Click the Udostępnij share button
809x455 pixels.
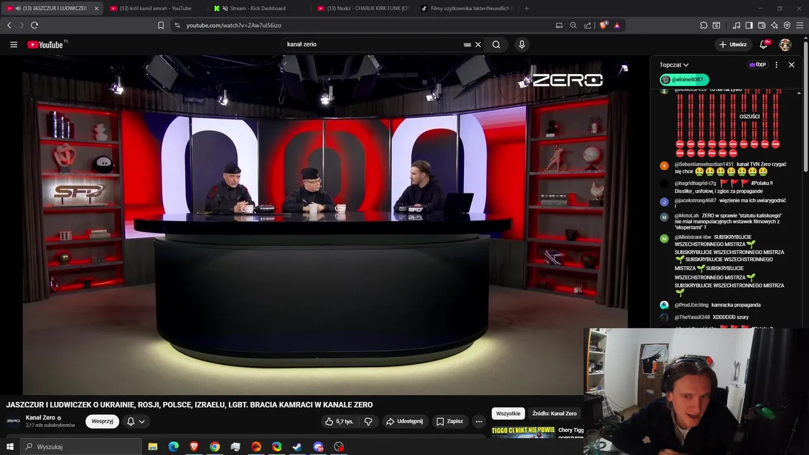click(x=404, y=422)
